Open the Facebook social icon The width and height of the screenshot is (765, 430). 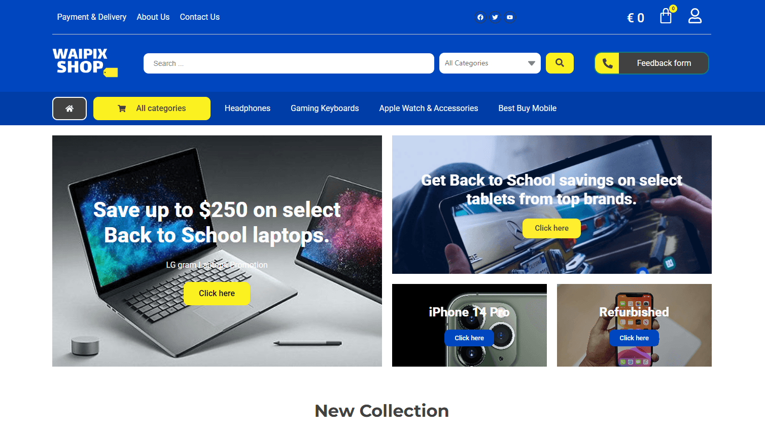(x=480, y=17)
